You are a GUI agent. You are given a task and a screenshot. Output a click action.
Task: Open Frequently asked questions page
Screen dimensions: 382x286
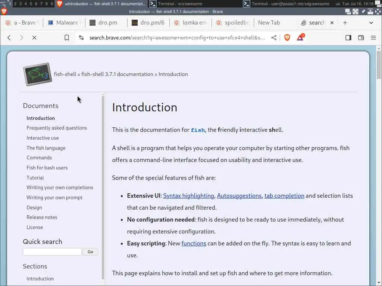(57, 128)
